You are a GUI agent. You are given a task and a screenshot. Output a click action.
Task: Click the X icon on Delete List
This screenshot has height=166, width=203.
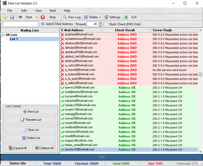point(24,138)
